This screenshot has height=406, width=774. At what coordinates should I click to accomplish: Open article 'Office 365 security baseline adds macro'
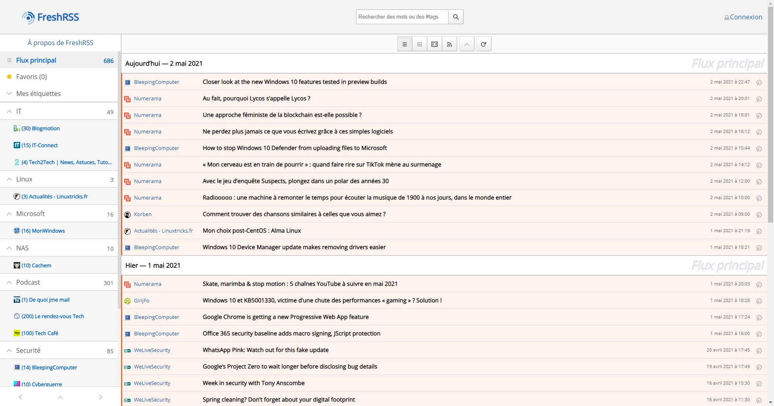[291, 333]
